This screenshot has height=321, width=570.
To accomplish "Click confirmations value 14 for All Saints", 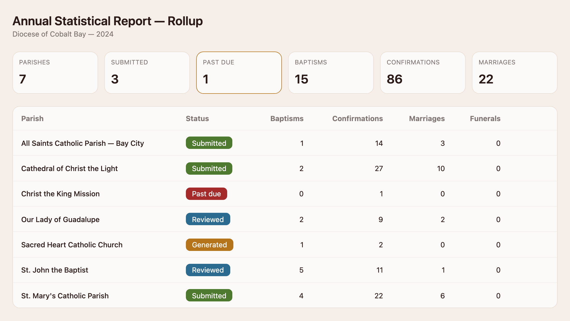I will [x=379, y=143].
